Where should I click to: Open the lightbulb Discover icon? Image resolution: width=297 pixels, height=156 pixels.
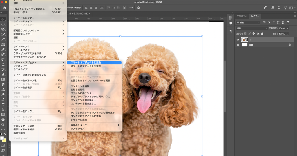[x=285, y=8]
